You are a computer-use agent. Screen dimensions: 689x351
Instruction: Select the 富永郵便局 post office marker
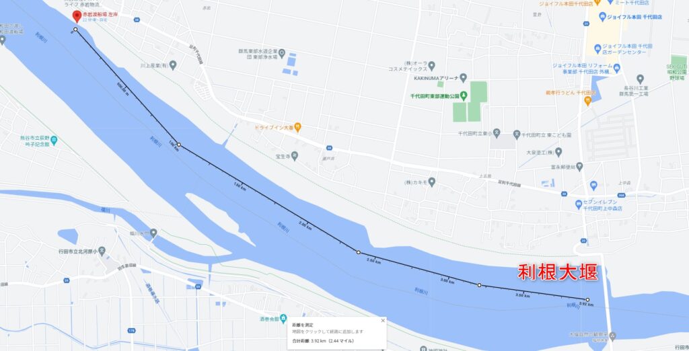[579, 167]
